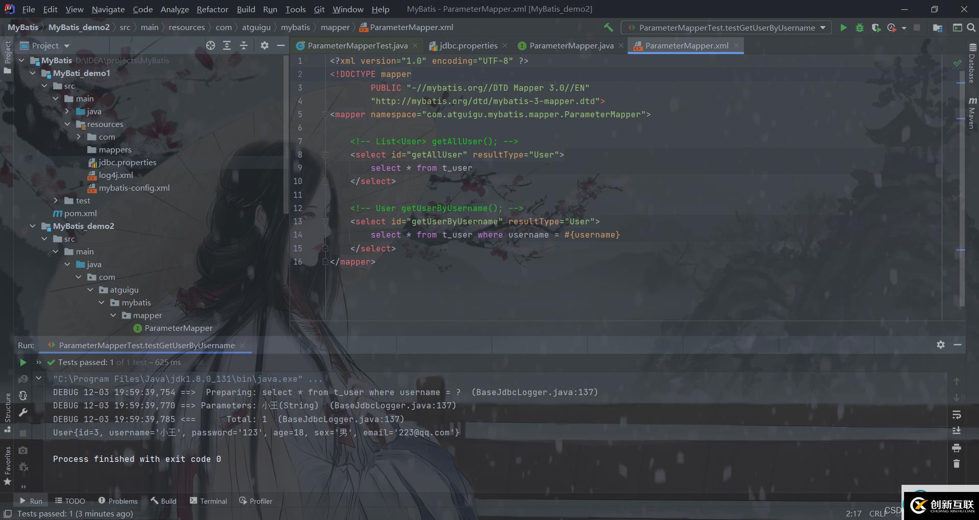Collapse the MyBati_demo1 module
979x520 pixels.
tap(33, 73)
